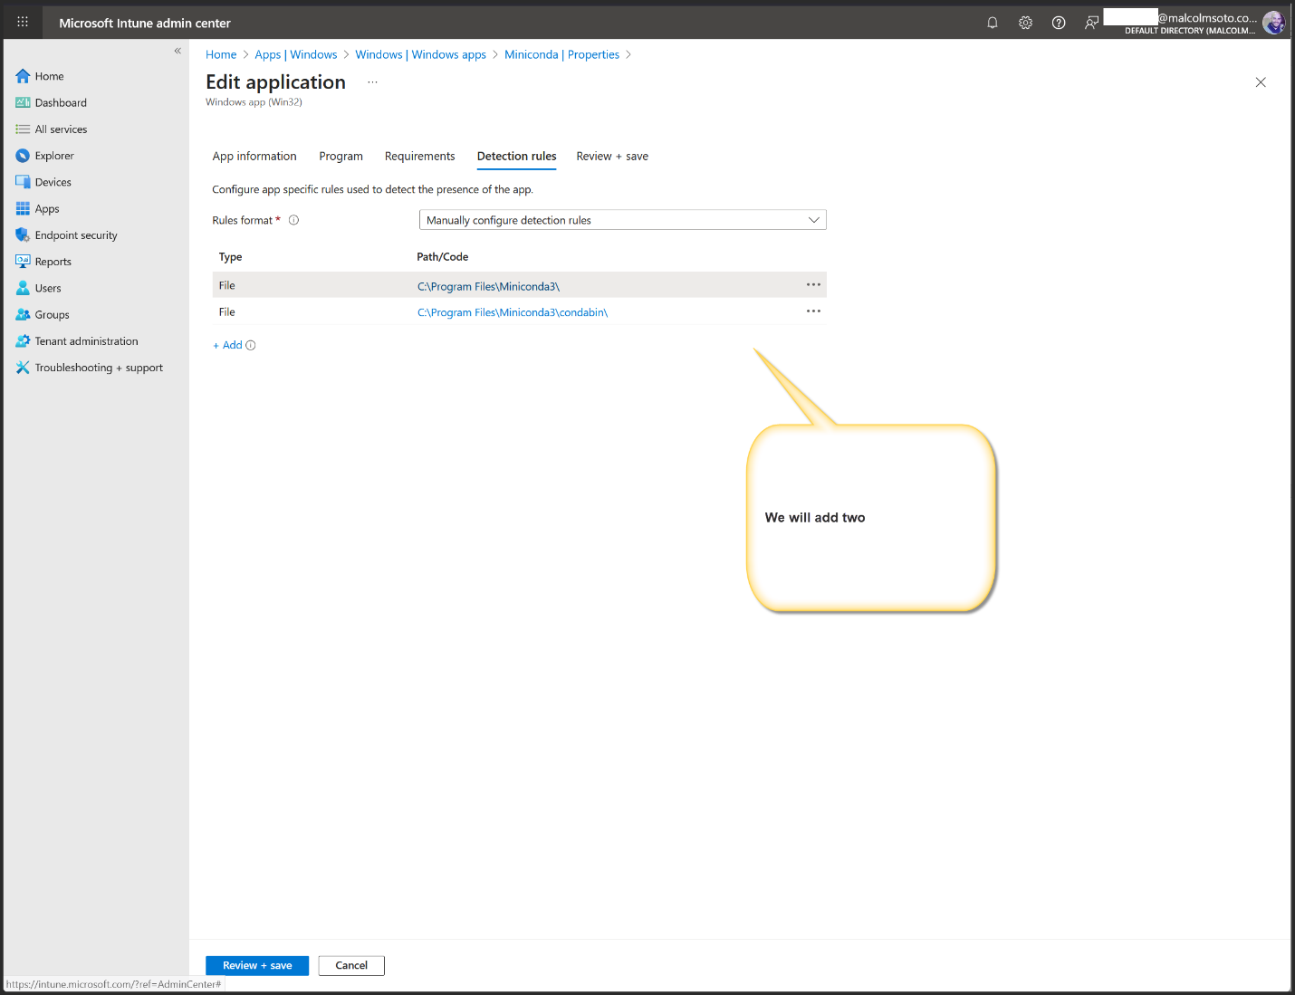Open Groups in the navigation pane
Screen dimensions: 1295x995
click(51, 314)
